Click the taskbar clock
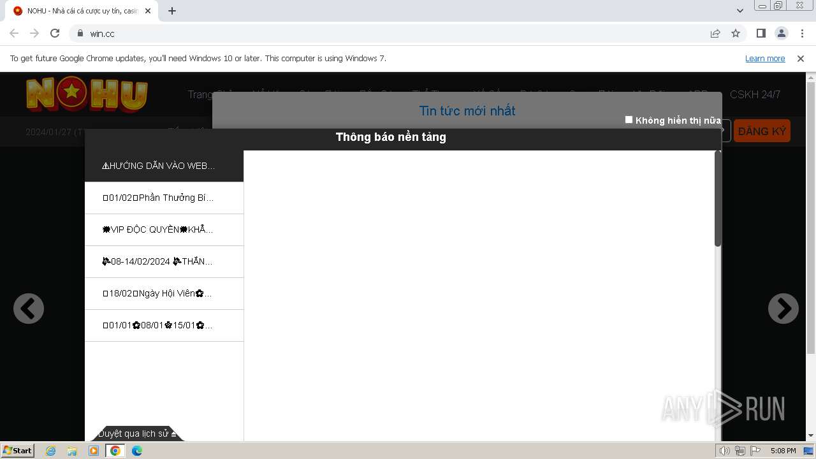The width and height of the screenshot is (816, 459). [783, 451]
